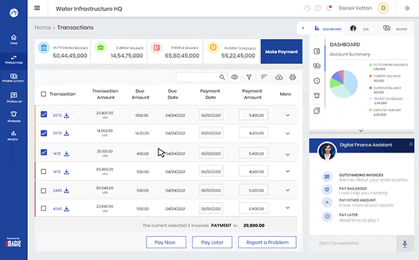Open the hamburger menu in the header
Viewport: 419px width, 260px height.
coord(37,8)
